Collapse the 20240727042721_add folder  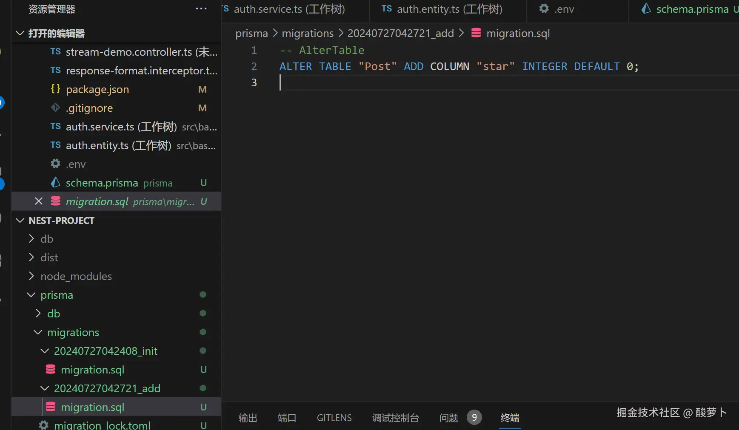click(x=45, y=388)
